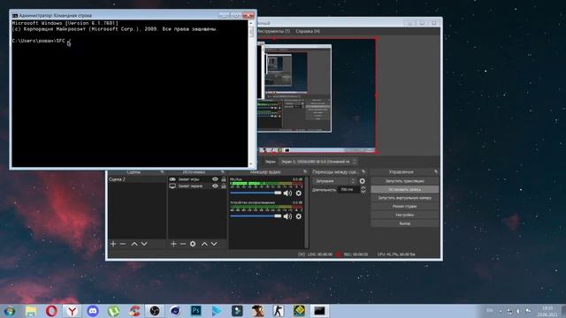
Task: Click the EN language indicator in tray
Action: click(490, 311)
